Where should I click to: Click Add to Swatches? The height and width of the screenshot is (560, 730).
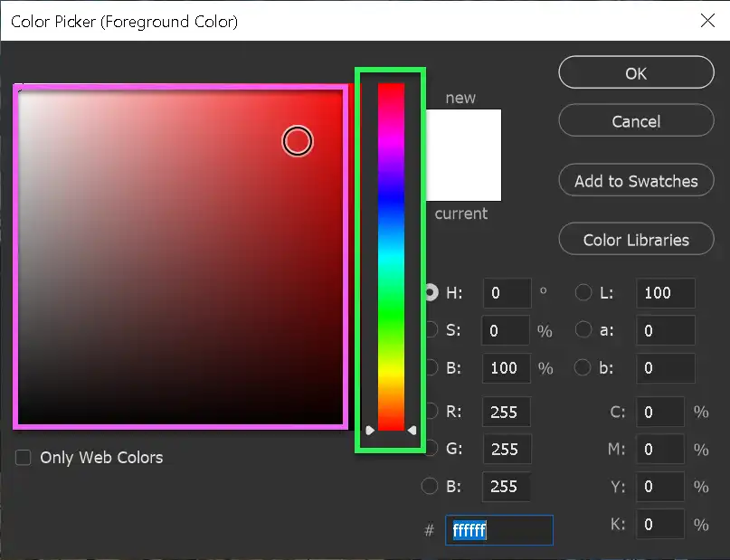coord(636,180)
